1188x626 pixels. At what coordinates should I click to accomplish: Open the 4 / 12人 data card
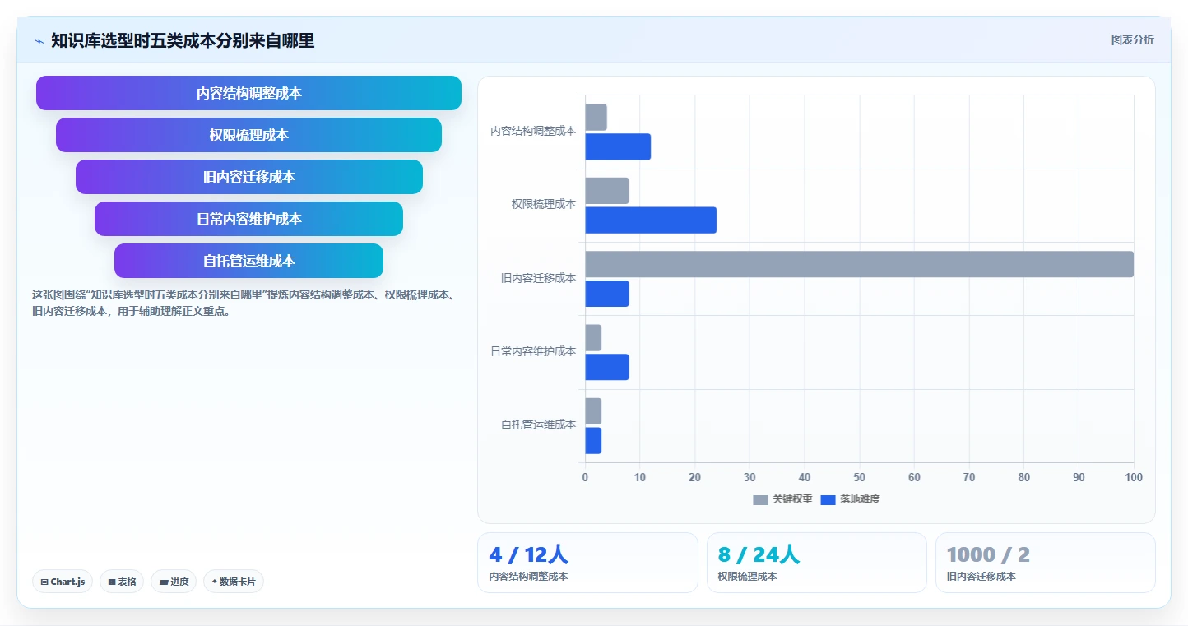pos(587,563)
